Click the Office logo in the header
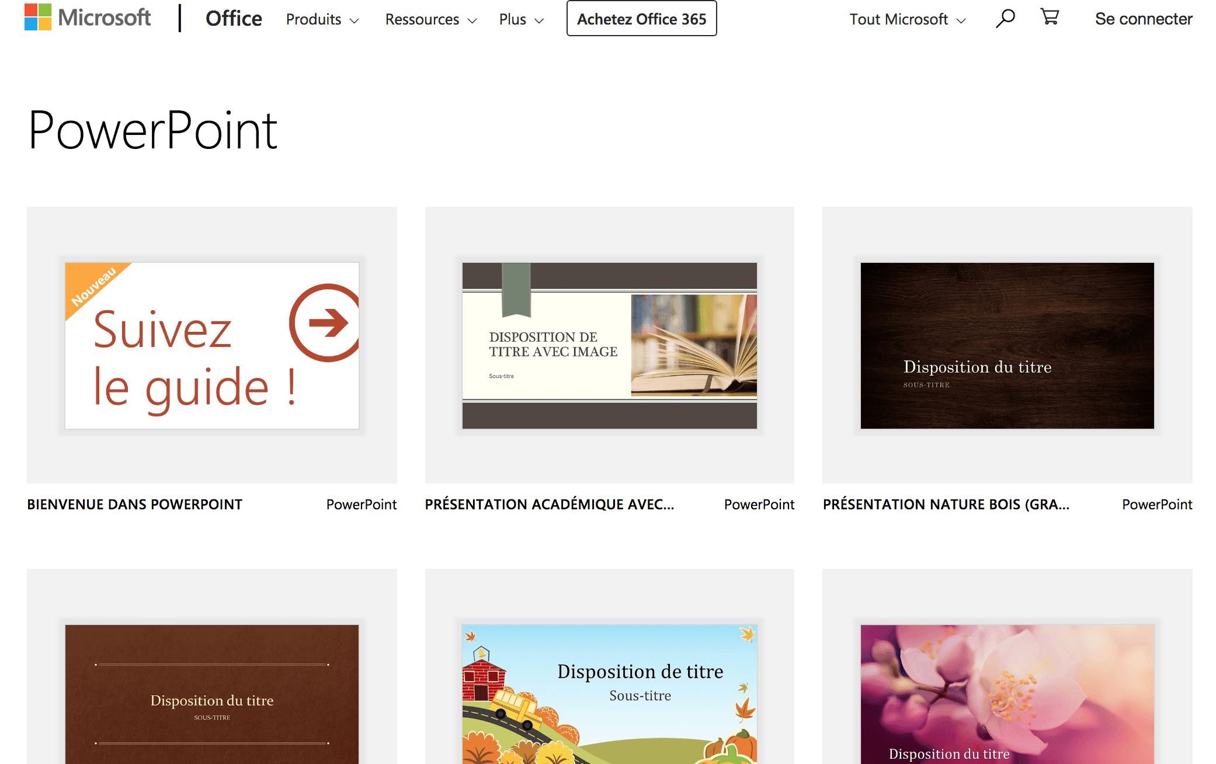 [233, 18]
